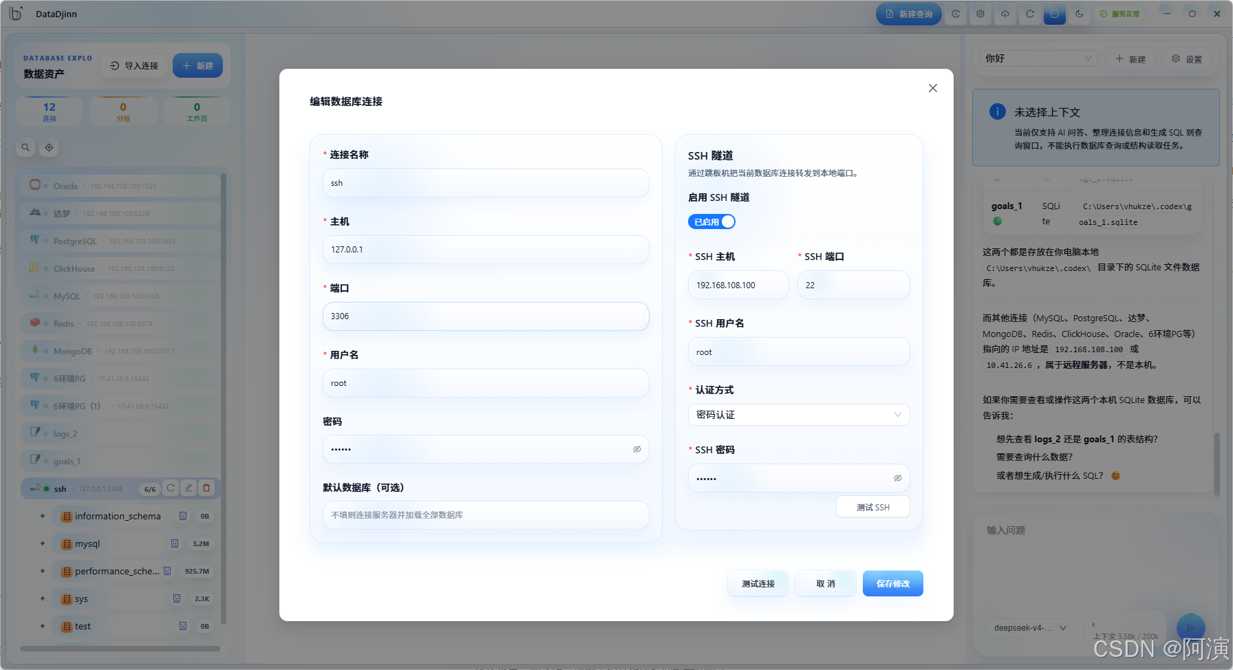Click the service status indicator
Viewport: 1233px width, 670px height.
pos(1120,14)
